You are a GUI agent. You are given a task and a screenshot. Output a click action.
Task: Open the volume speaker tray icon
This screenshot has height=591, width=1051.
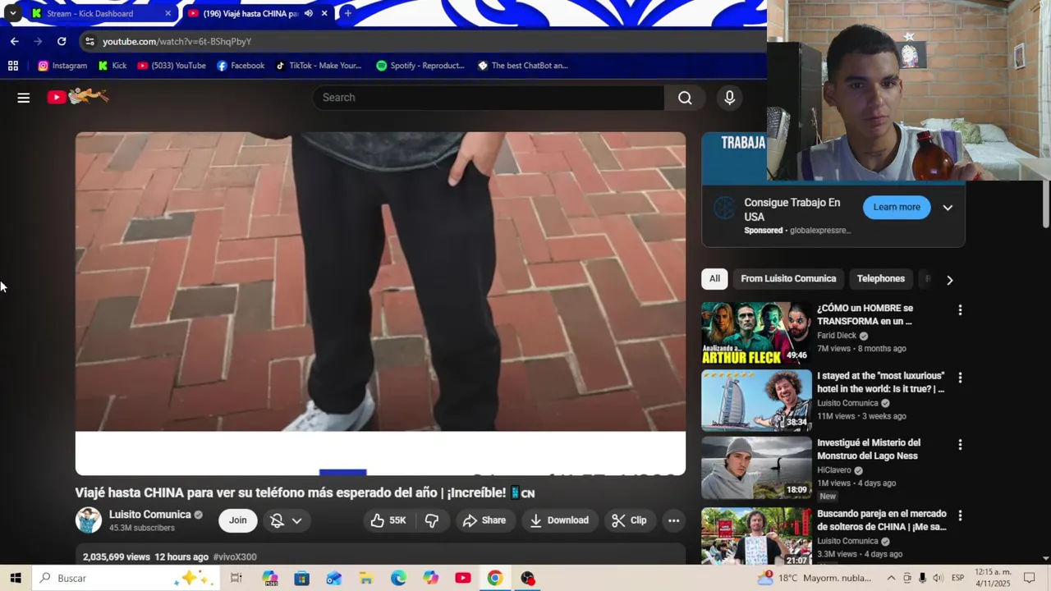(x=938, y=578)
